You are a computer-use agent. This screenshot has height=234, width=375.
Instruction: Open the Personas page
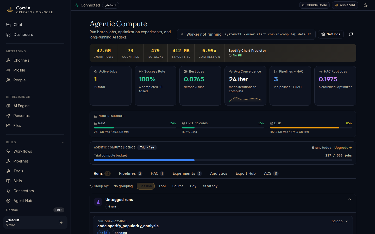point(35,116)
